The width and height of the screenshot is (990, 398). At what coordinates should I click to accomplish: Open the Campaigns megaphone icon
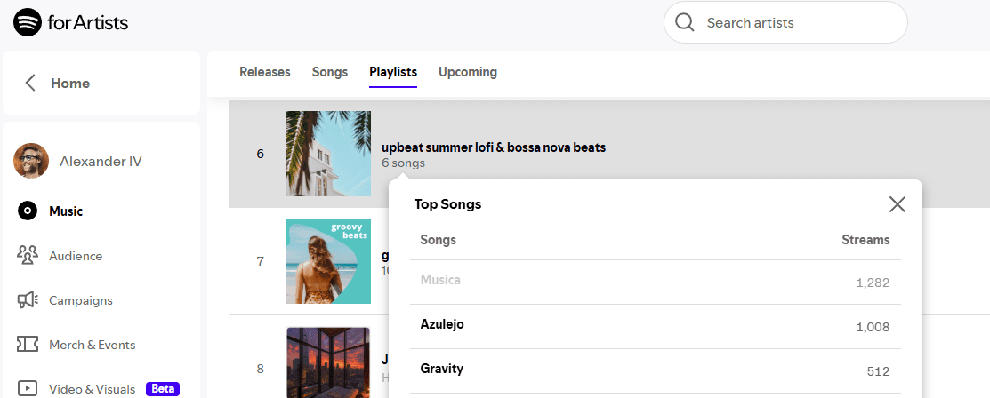coord(28,300)
